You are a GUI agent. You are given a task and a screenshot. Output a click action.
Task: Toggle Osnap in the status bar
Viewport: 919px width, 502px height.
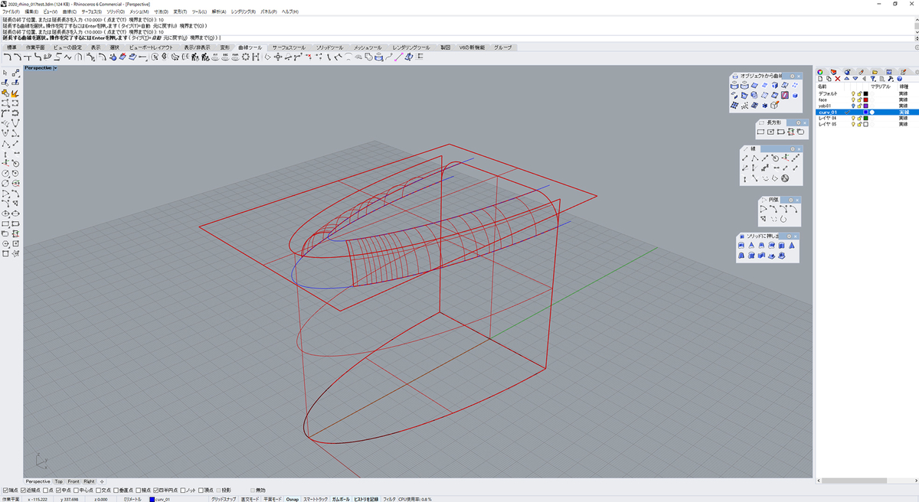coord(293,498)
